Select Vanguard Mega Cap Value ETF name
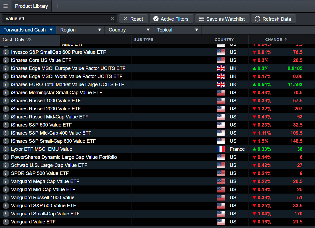Image resolution: width=315 pixels, height=228 pixels. pyautogui.click(x=45, y=181)
